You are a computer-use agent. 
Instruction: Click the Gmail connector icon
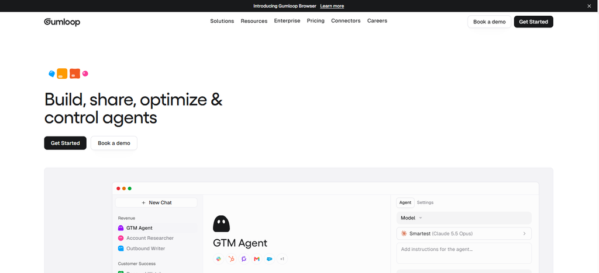[x=257, y=259]
